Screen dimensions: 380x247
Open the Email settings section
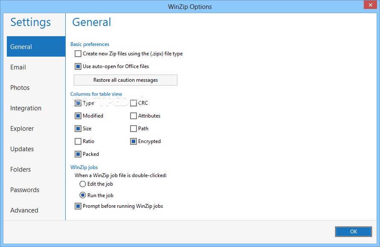click(36, 67)
